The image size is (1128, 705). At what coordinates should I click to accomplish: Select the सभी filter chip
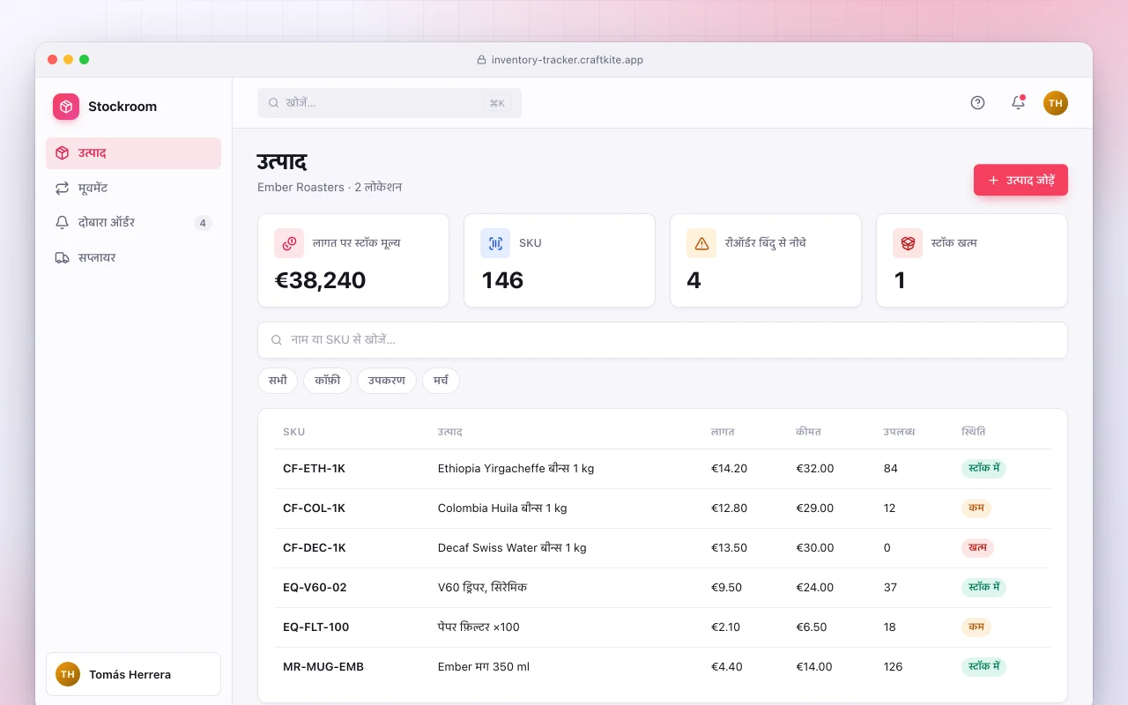coord(278,381)
